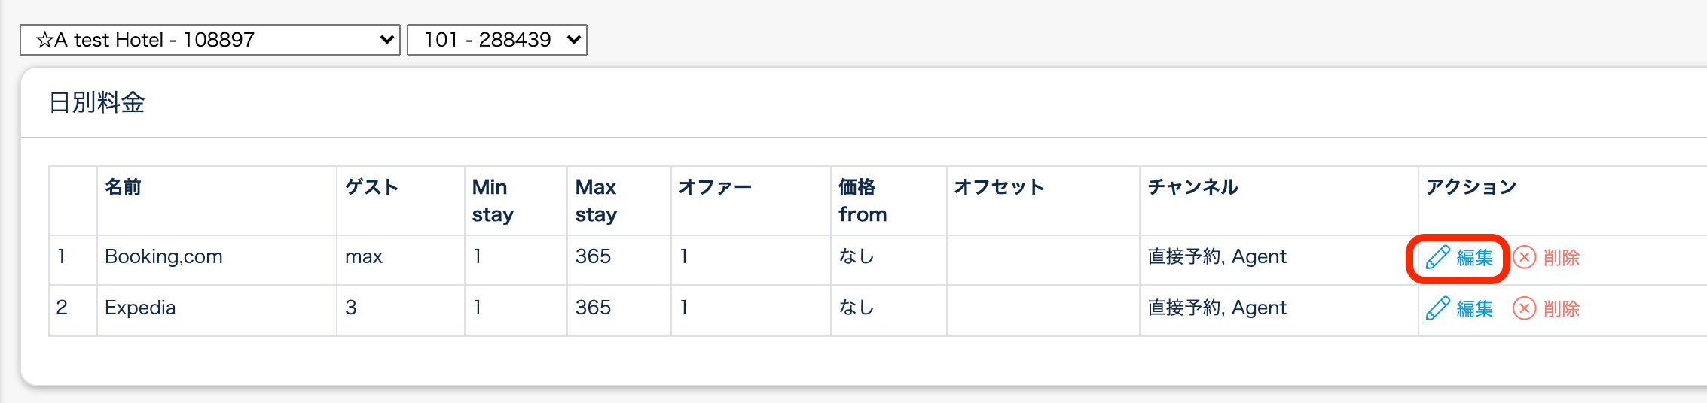Open the hotel selector dropdown
Viewport: 1707px width, 403px height.
(209, 40)
